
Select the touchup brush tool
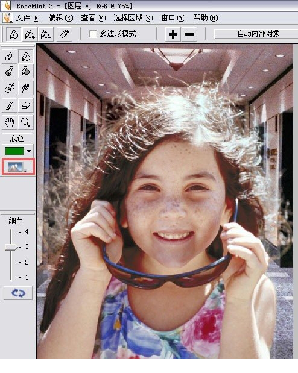tap(10, 105)
